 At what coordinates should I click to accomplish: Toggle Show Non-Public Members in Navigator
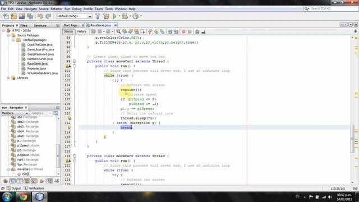coord(27,181)
